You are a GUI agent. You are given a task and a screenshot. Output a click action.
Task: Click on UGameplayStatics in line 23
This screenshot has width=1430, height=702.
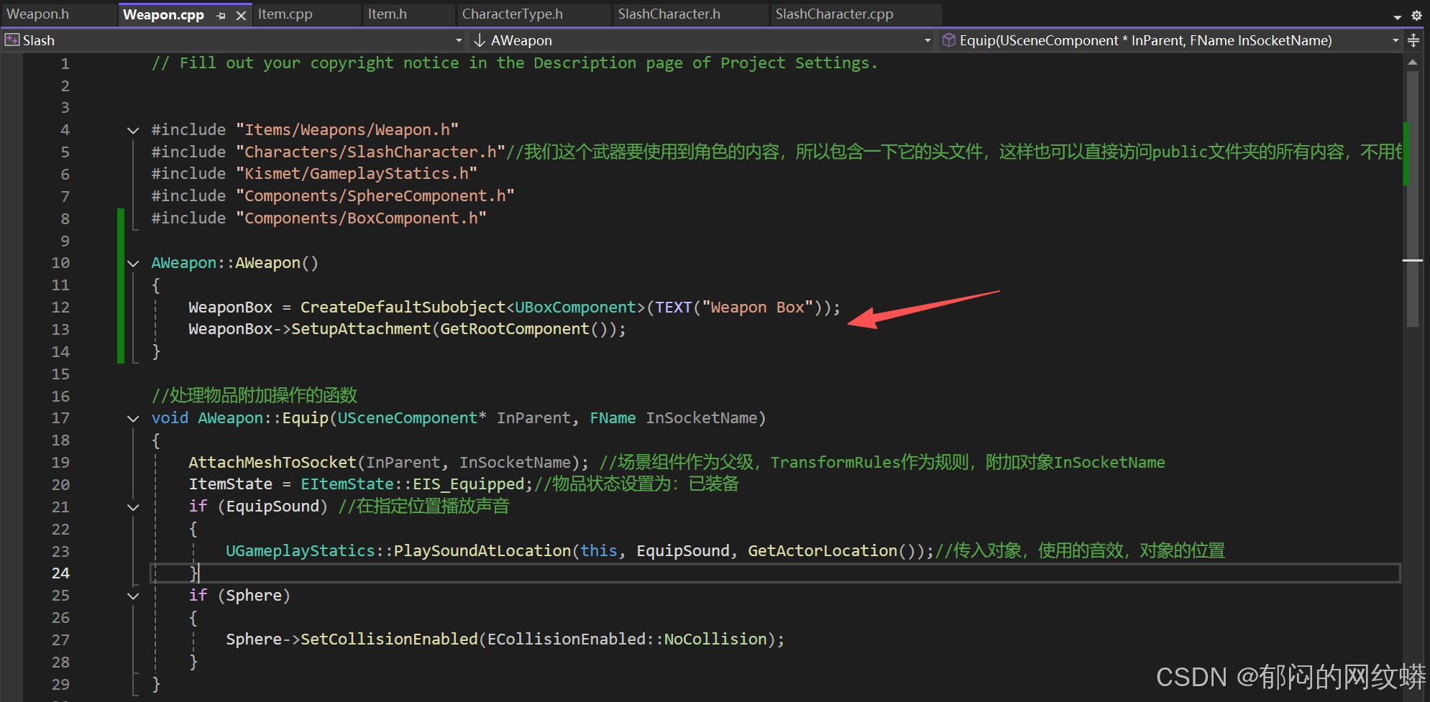(301, 551)
